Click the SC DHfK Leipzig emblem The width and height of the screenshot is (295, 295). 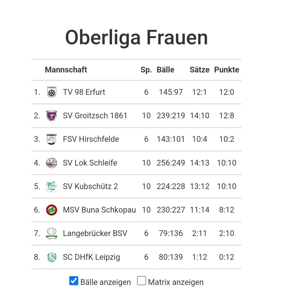(x=52, y=257)
